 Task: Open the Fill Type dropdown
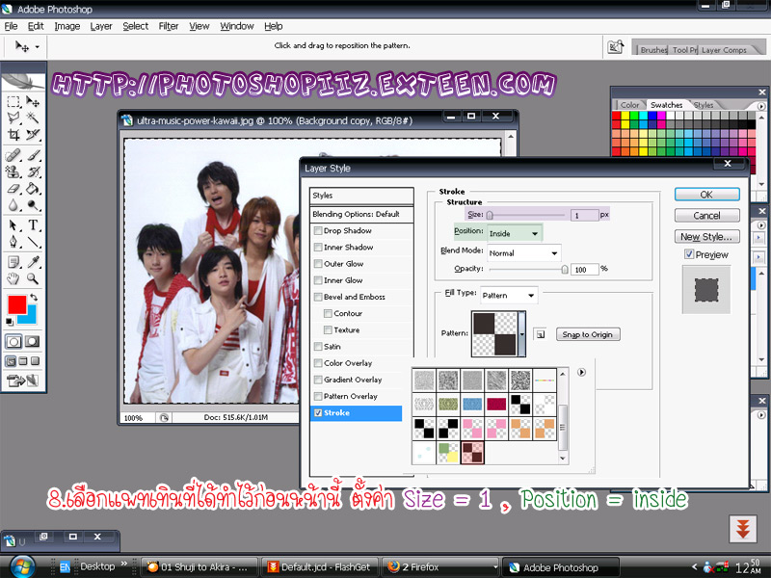pyautogui.click(x=509, y=295)
